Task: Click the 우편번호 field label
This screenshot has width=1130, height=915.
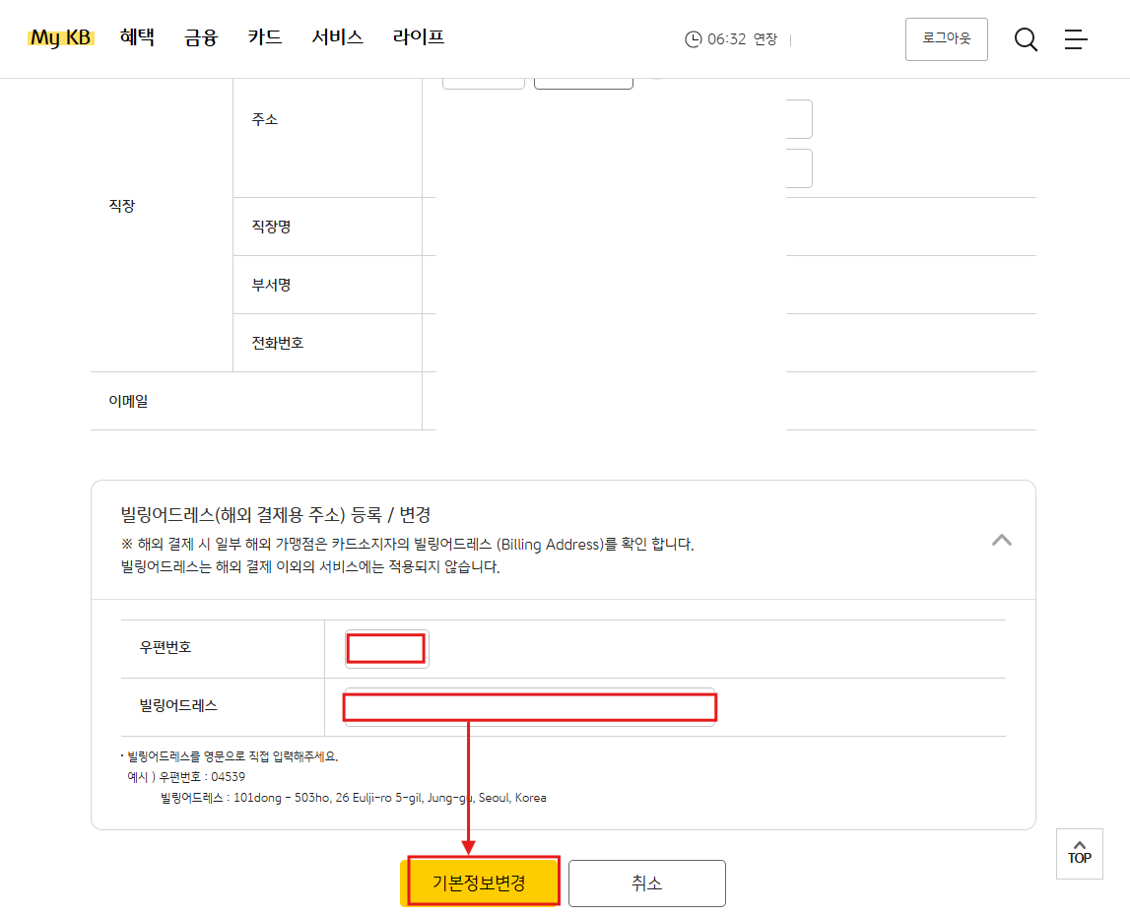Action: pos(166,647)
